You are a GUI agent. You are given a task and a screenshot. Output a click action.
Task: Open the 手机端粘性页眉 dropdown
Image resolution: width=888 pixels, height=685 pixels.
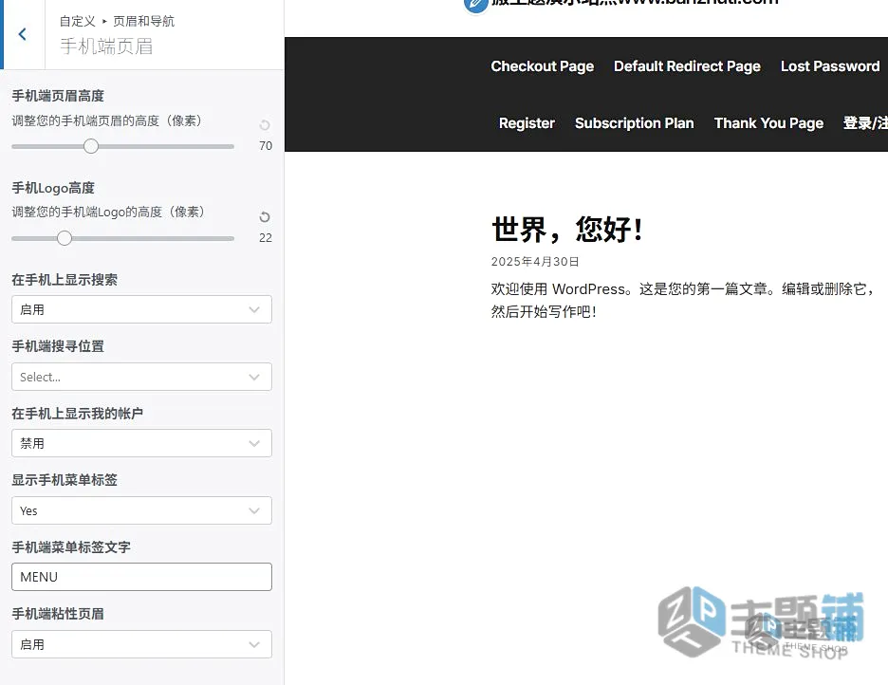coord(141,644)
